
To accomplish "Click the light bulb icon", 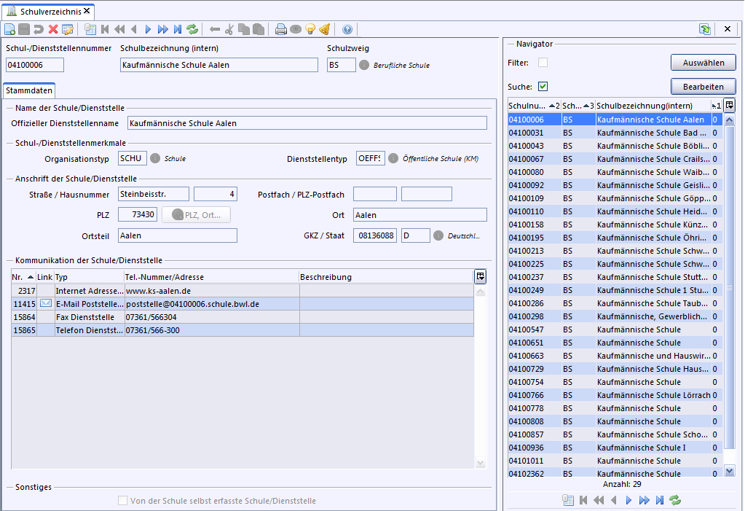I will tap(310, 29).
